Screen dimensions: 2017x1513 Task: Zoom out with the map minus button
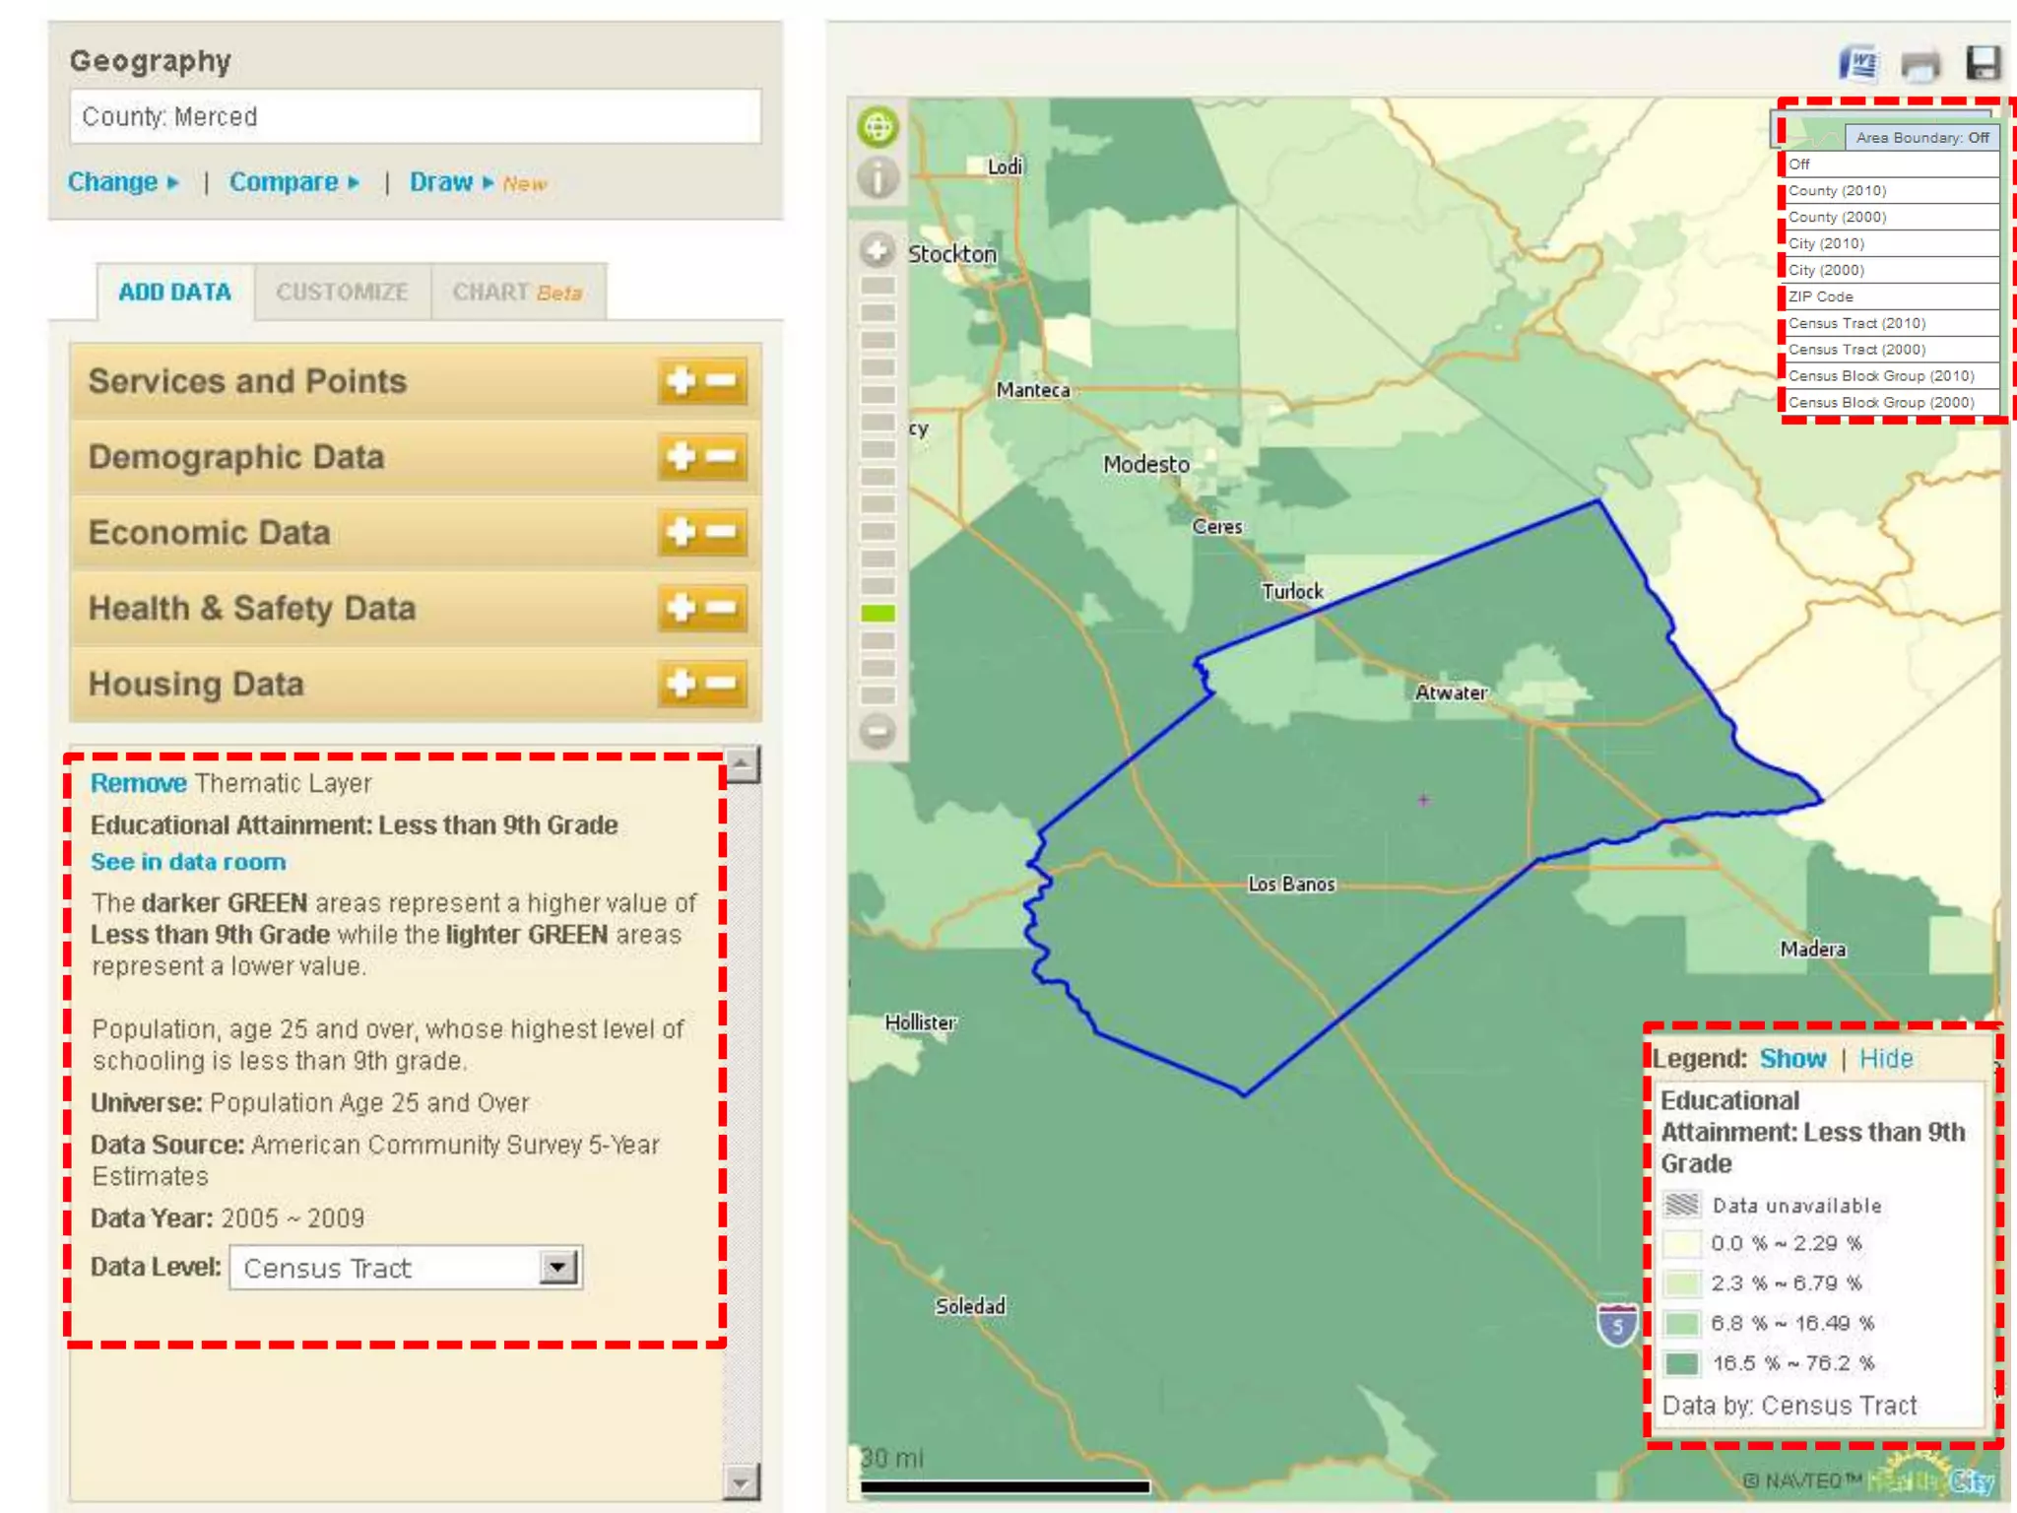coord(878,732)
